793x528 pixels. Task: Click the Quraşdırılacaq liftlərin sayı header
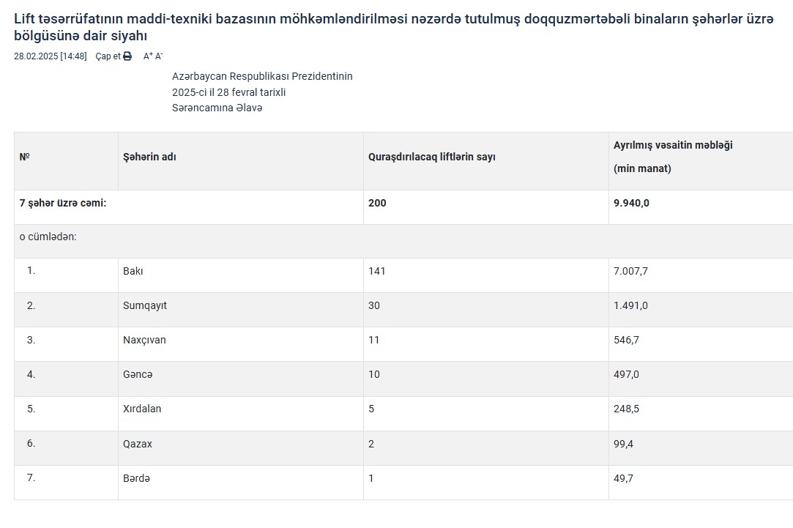coord(431,157)
